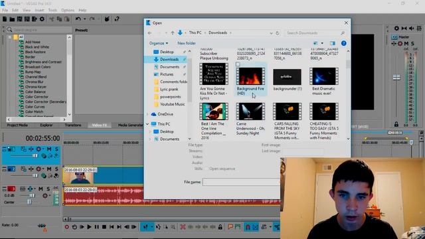Click the Search Downloads box
Image resolution: width=425 pixels, height=239 pixels.
pos(315,33)
